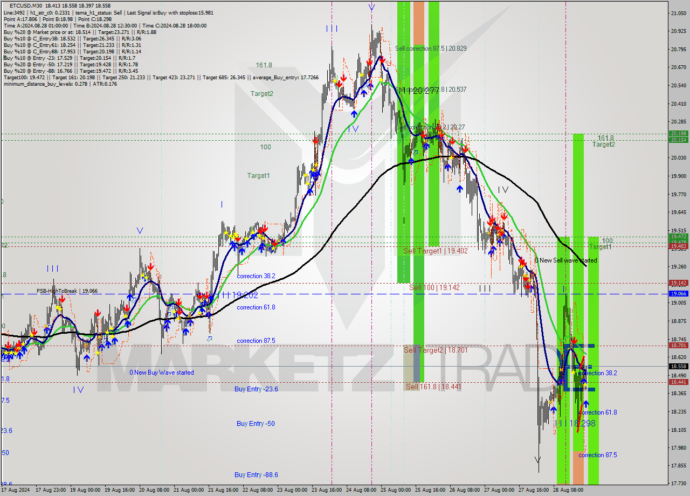Click the blue 19.066 axis price tag
Image resolution: width=690 pixels, height=496 pixels.
(x=678, y=294)
